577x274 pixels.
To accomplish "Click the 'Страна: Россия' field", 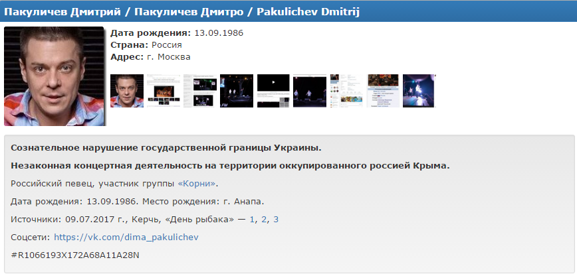I will point(146,44).
